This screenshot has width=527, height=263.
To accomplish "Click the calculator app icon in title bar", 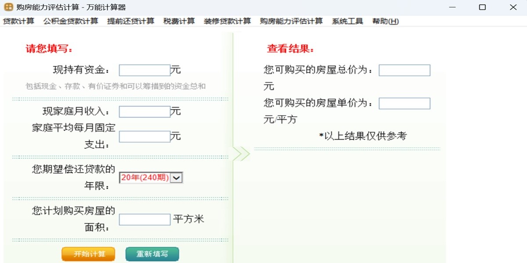I will [8, 7].
